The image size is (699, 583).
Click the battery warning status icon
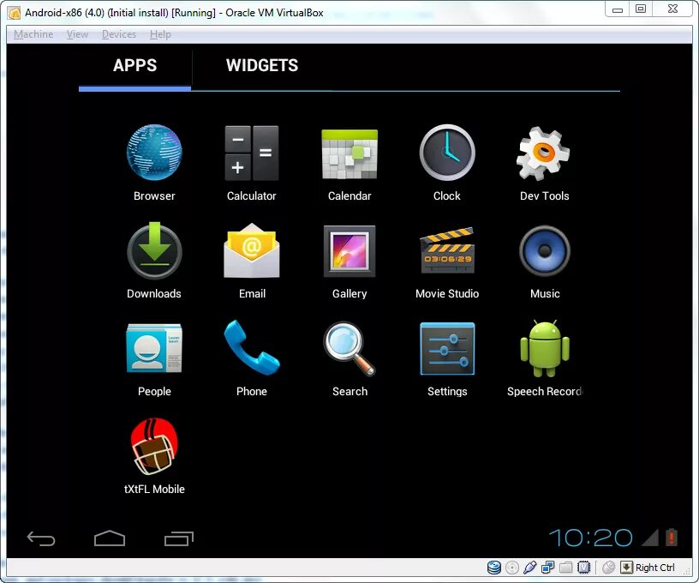(672, 537)
